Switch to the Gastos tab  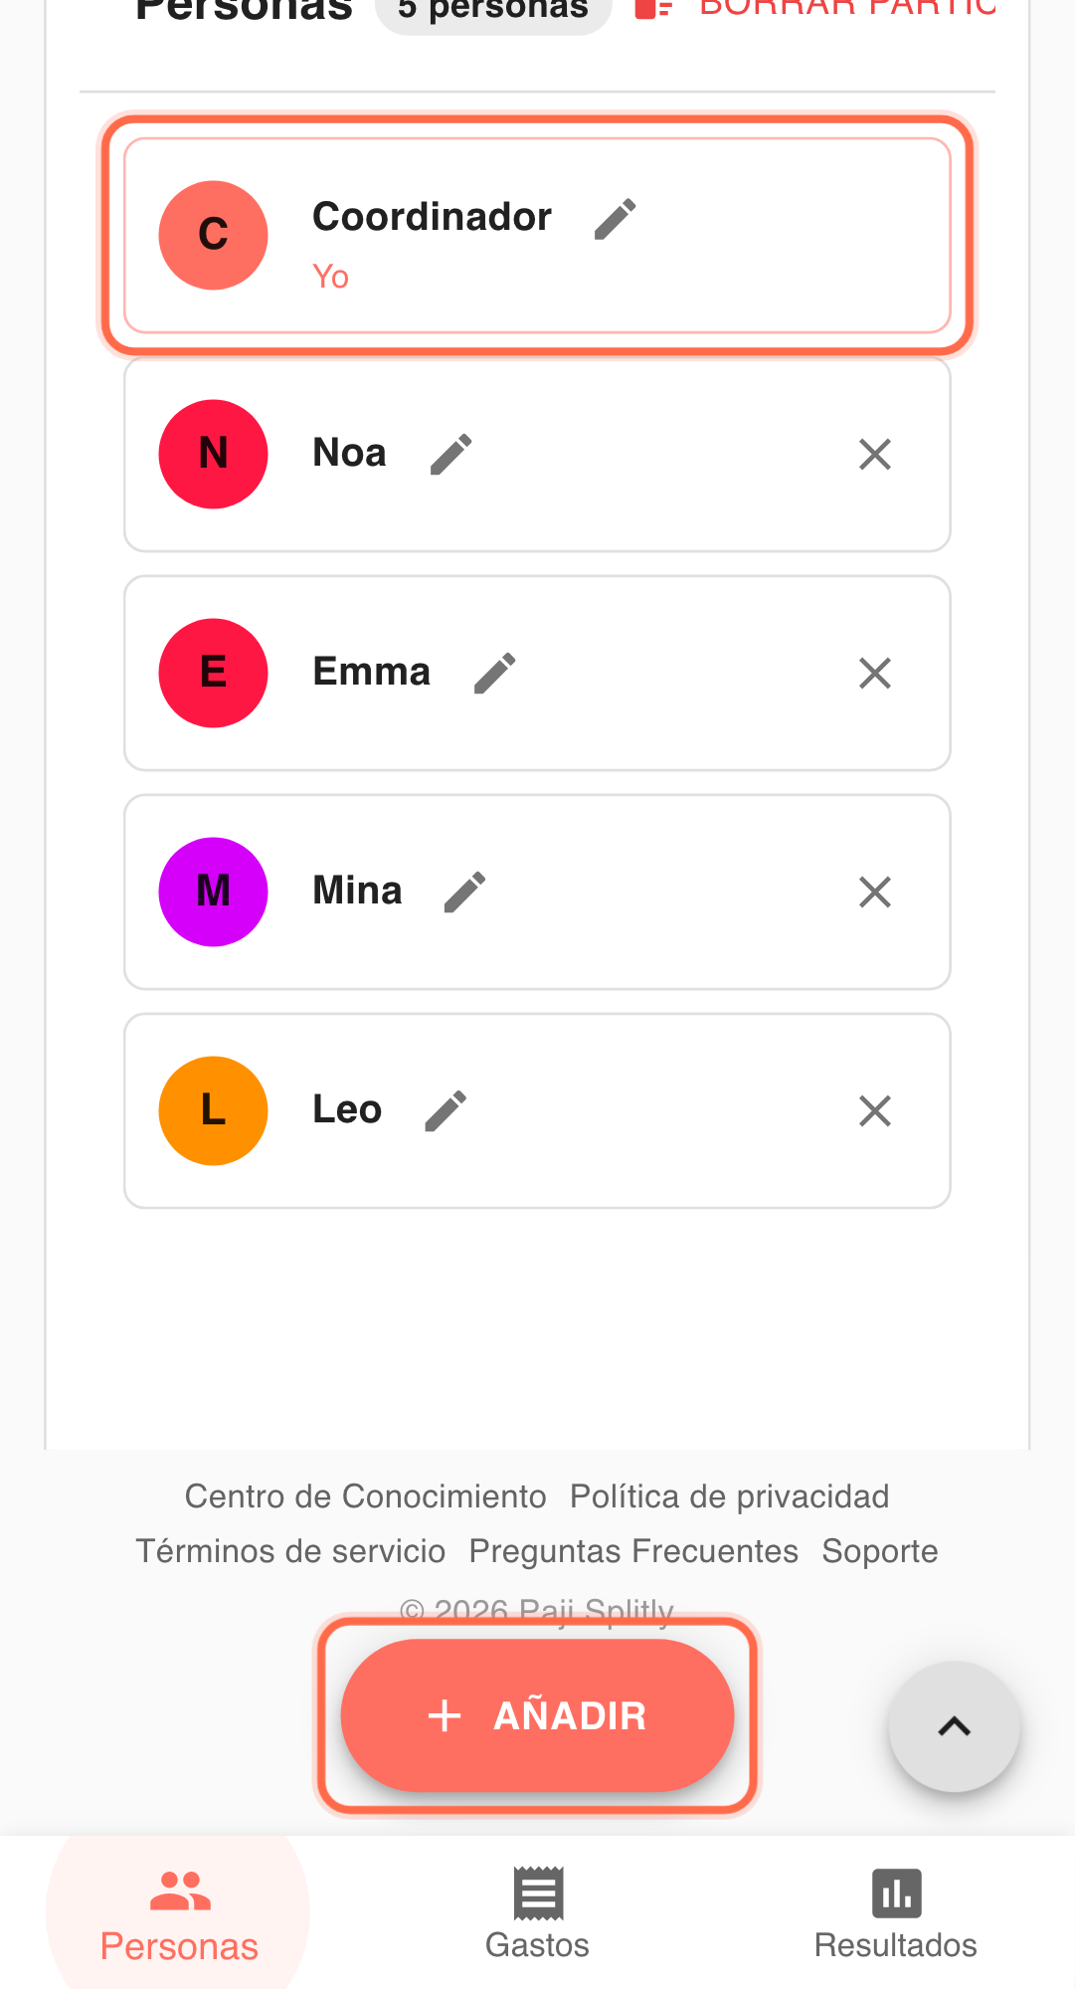click(x=537, y=1913)
